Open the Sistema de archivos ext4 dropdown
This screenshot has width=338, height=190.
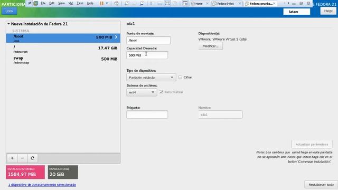click(x=142, y=92)
